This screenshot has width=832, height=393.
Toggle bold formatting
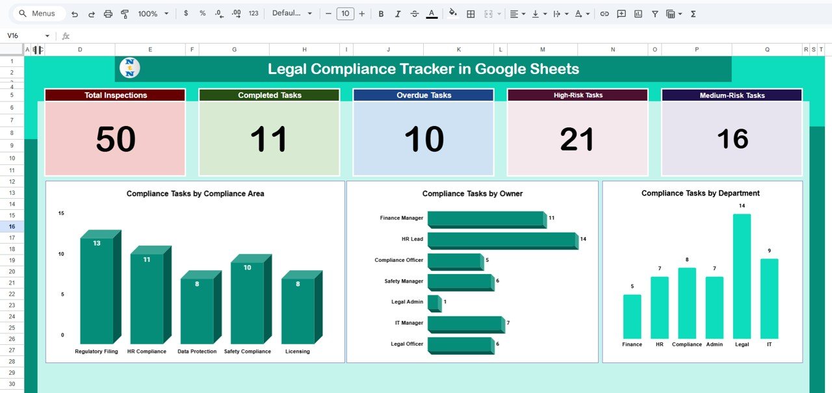pos(381,13)
